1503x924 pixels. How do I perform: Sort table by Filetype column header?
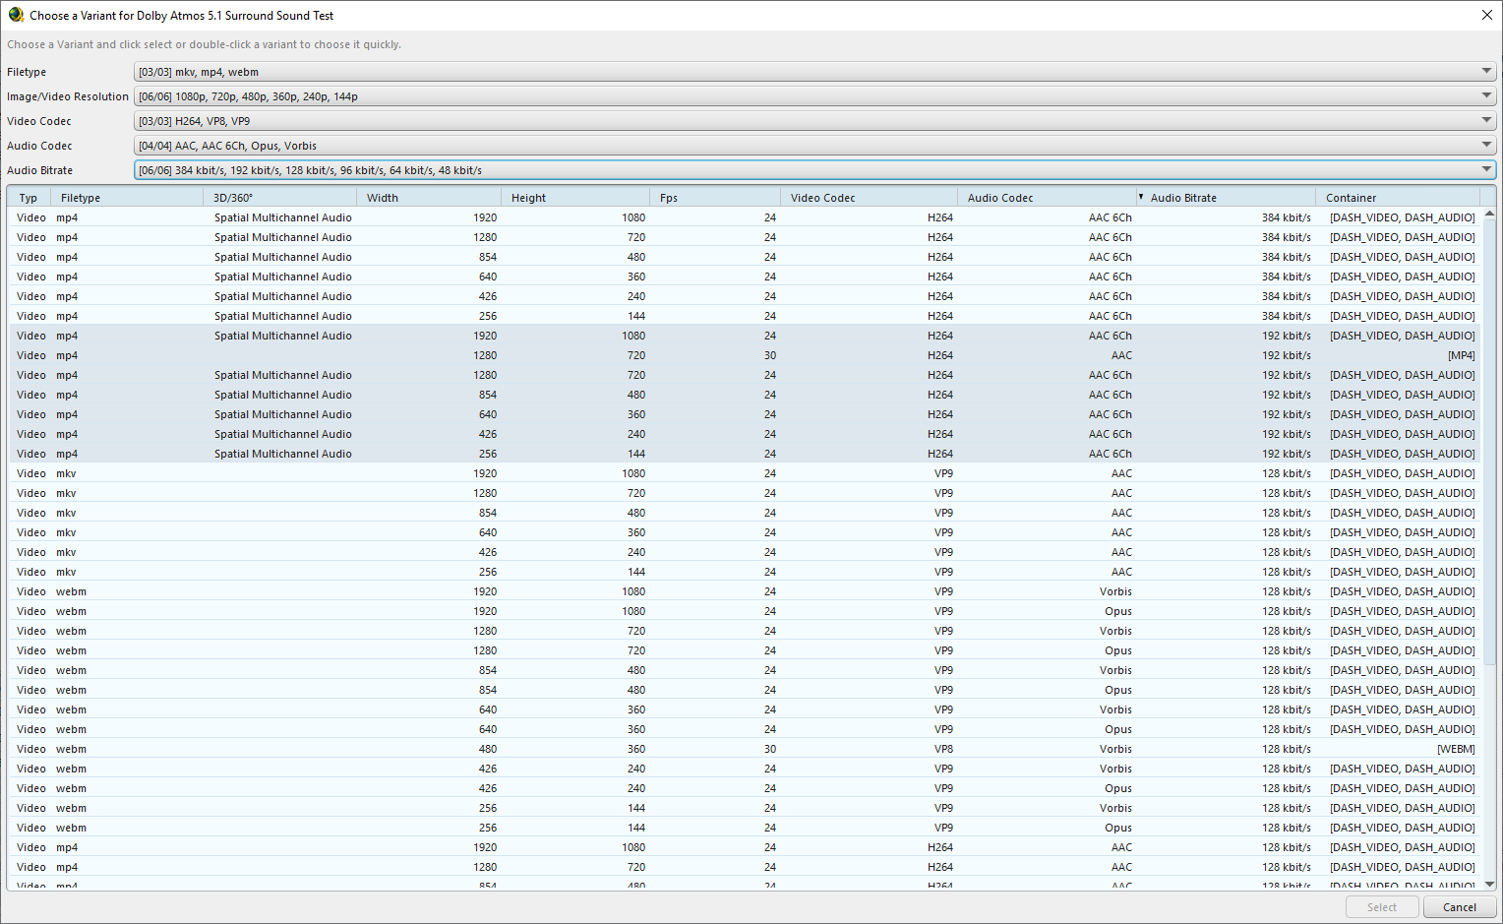126,198
